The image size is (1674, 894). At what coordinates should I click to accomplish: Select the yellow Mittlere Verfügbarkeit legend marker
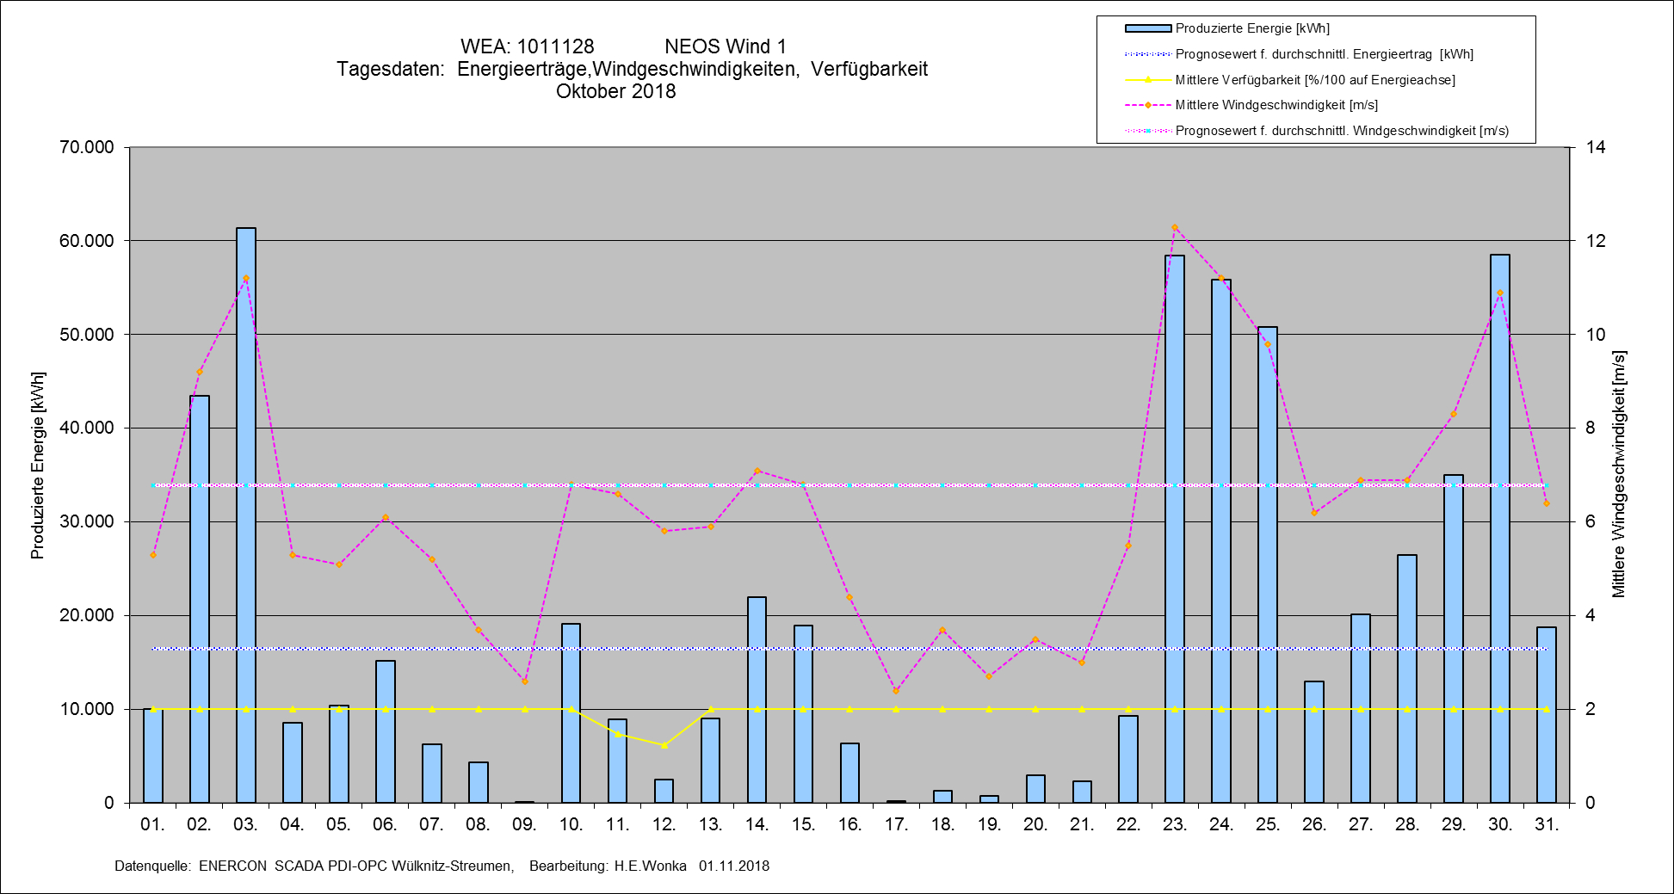point(1147,80)
